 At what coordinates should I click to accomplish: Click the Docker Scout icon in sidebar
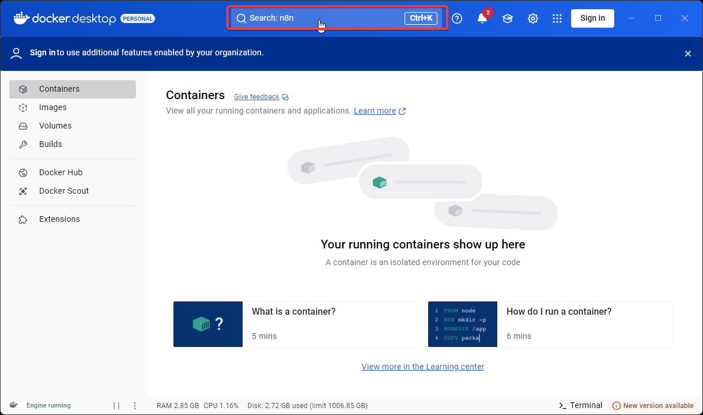point(23,191)
